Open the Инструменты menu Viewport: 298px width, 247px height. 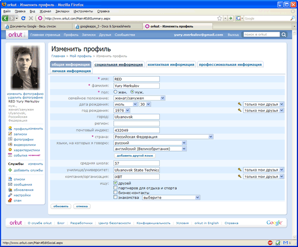[83, 11]
